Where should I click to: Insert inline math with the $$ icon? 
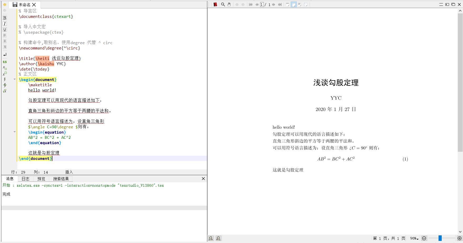(4, 62)
